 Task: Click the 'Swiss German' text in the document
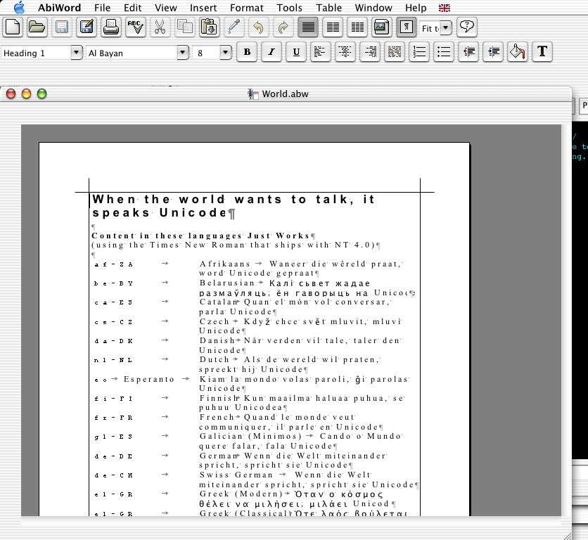(x=236, y=475)
